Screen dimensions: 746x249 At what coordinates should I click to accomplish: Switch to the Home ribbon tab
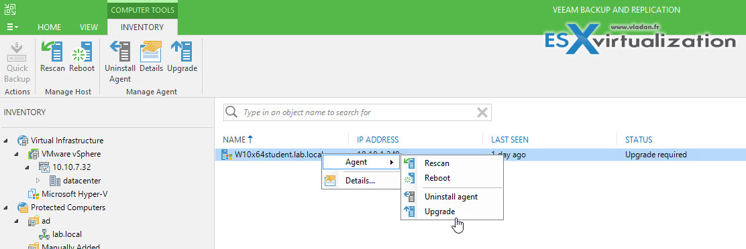[50, 27]
